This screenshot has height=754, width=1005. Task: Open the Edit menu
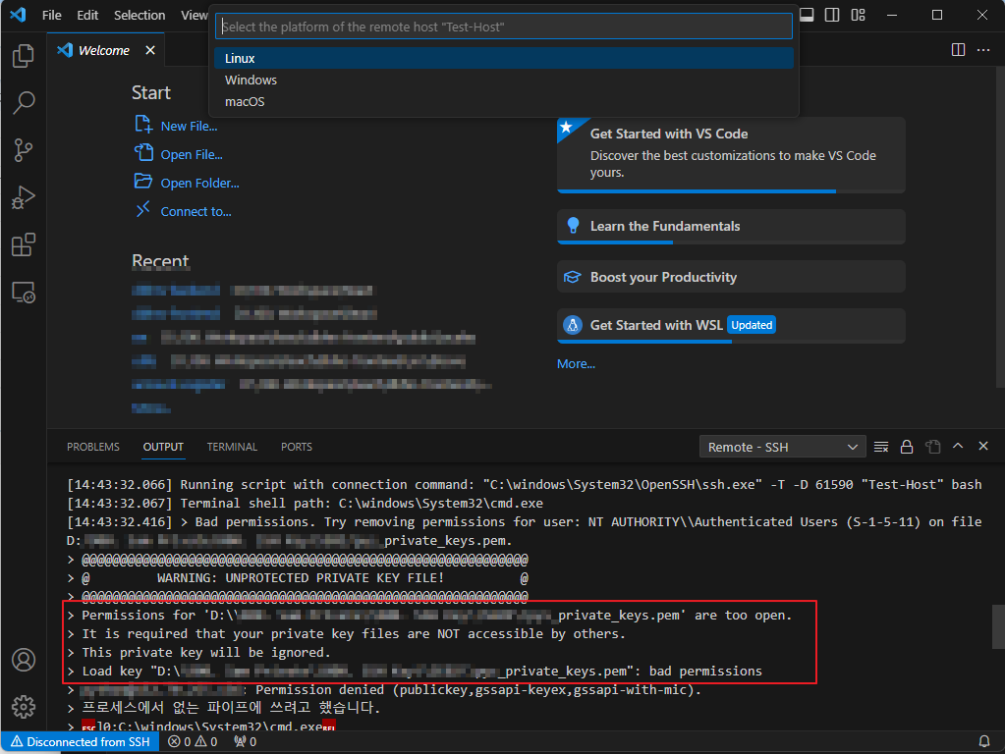(87, 15)
